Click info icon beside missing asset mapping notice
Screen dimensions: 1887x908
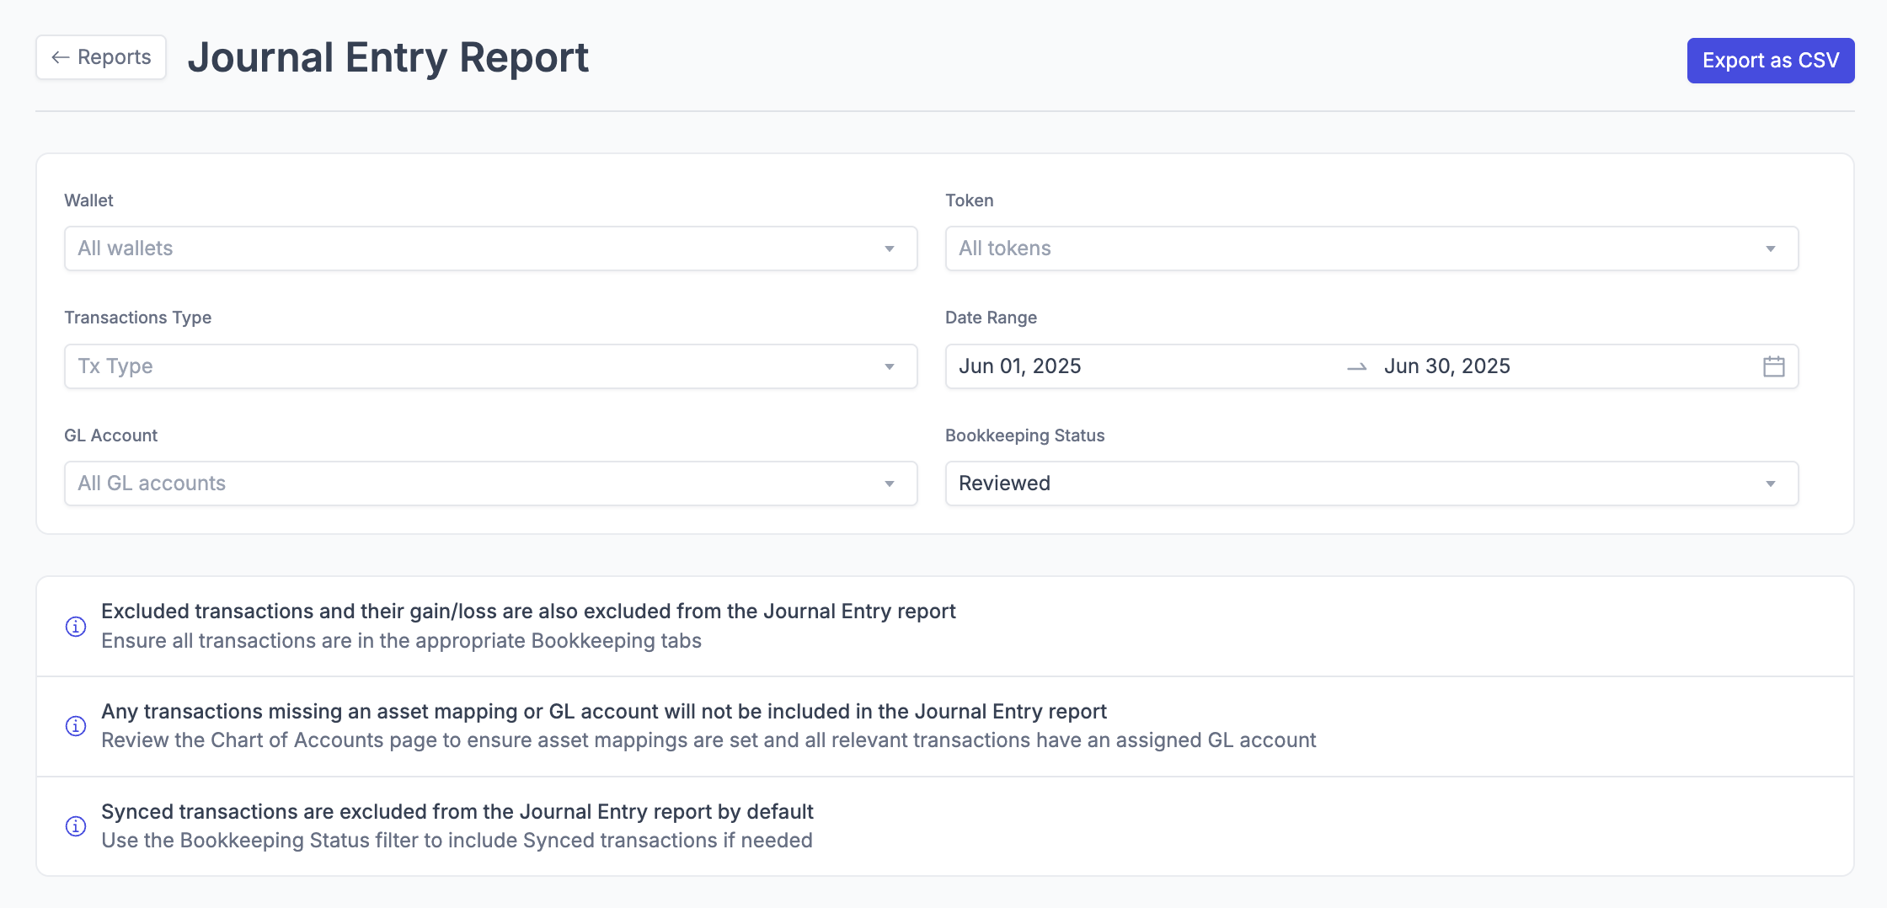click(76, 726)
